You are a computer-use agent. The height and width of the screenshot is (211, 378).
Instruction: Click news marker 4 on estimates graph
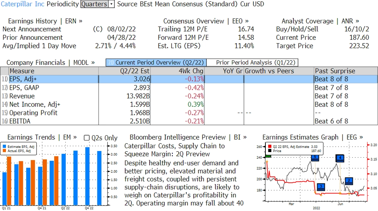[340, 158]
